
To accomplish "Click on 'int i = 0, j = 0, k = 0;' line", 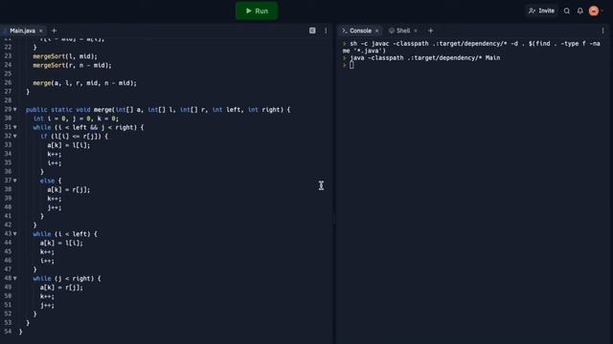I will coord(76,118).
